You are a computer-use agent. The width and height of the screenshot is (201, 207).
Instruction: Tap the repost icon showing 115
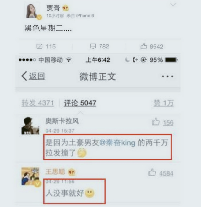pyautogui.click(x=39, y=47)
